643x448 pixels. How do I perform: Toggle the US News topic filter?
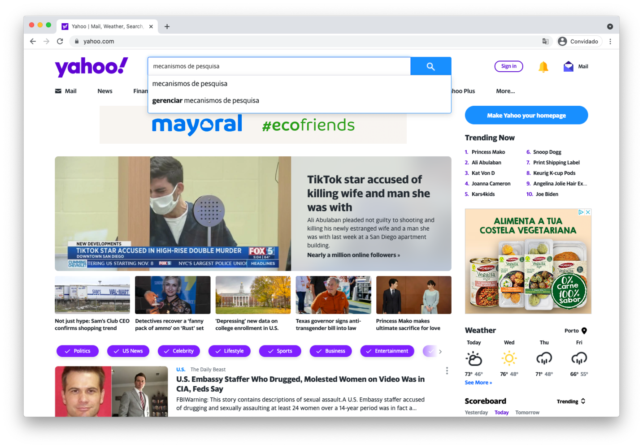[128, 351]
